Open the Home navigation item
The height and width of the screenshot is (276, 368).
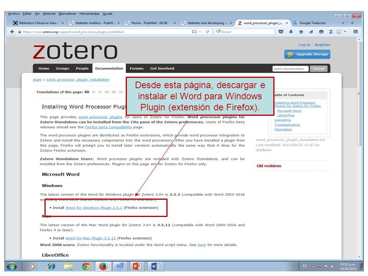44,68
